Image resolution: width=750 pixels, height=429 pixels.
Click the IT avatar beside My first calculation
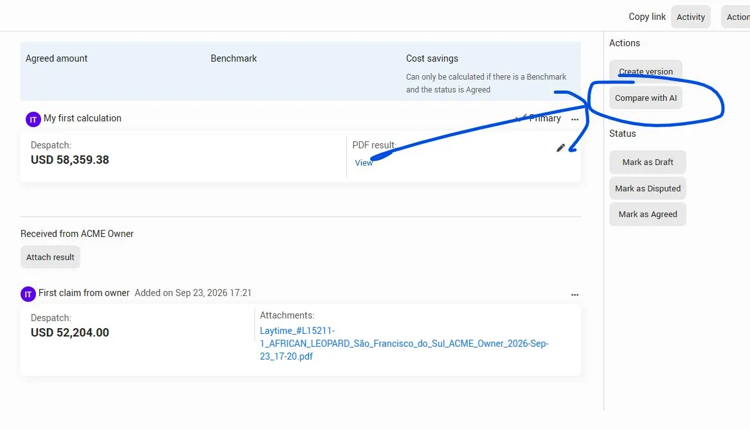click(33, 119)
